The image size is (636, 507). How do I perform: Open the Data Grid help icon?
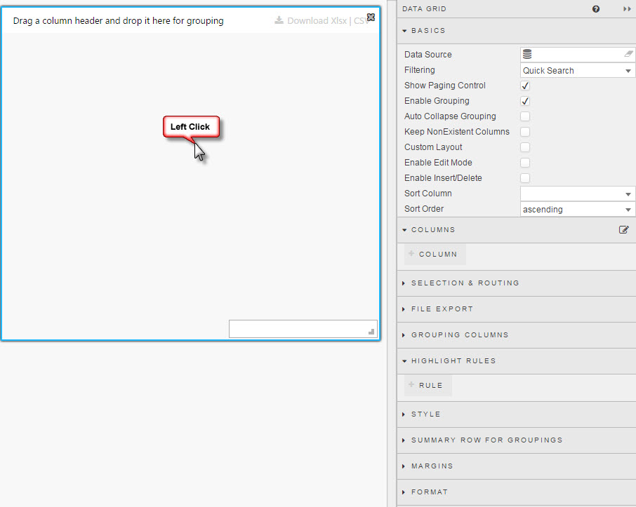pos(595,8)
